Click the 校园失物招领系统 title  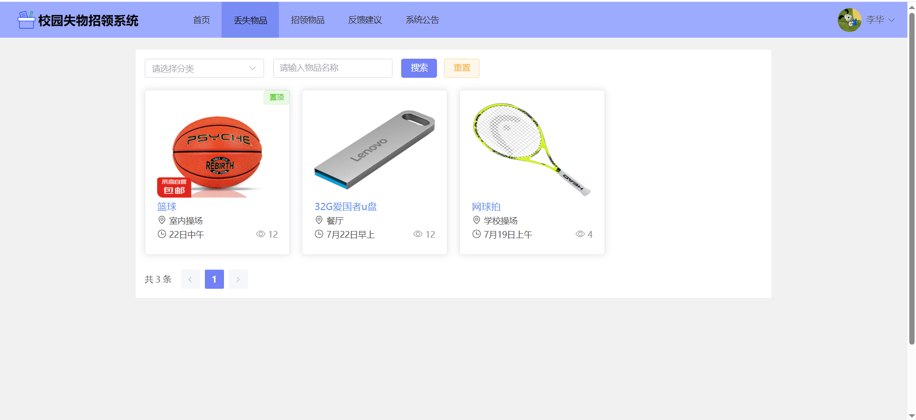click(x=88, y=21)
